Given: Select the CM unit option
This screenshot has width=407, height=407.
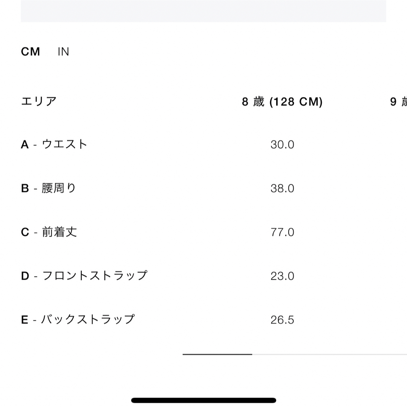Looking at the screenshot, I should click(31, 52).
